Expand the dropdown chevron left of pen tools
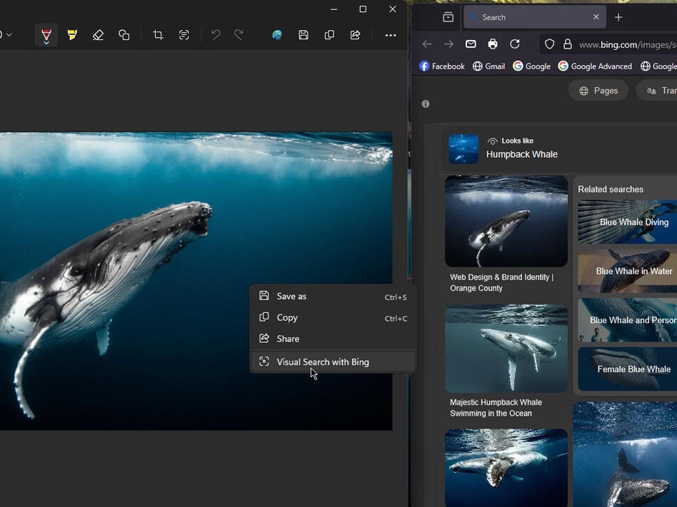Image resolution: width=677 pixels, height=507 pixels. 9,34
